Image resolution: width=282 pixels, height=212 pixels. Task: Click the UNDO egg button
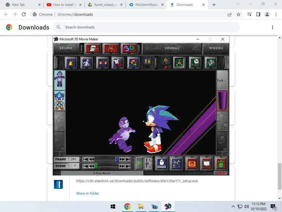click(161, 163)
